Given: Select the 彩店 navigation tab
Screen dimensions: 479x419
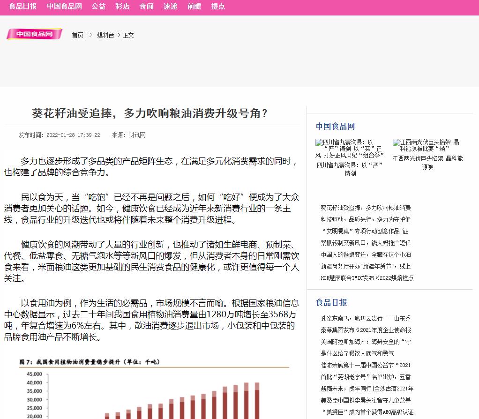Looking at the screenshot, I should pyautogui.click(x=122, y=6).
